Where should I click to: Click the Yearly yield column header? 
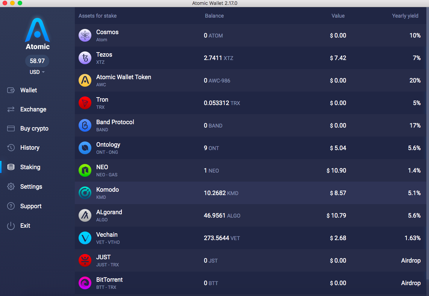405,16
